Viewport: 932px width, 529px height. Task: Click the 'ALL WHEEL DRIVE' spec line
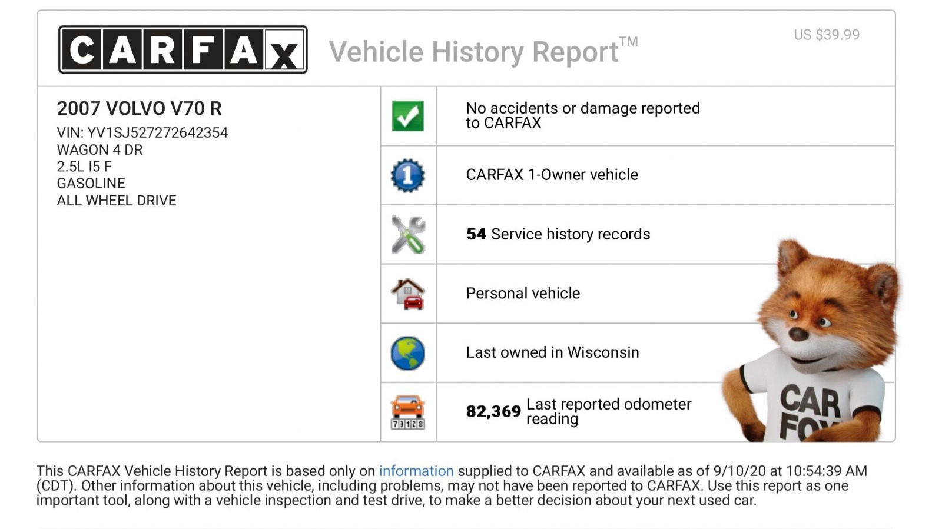tap(117, 201)
